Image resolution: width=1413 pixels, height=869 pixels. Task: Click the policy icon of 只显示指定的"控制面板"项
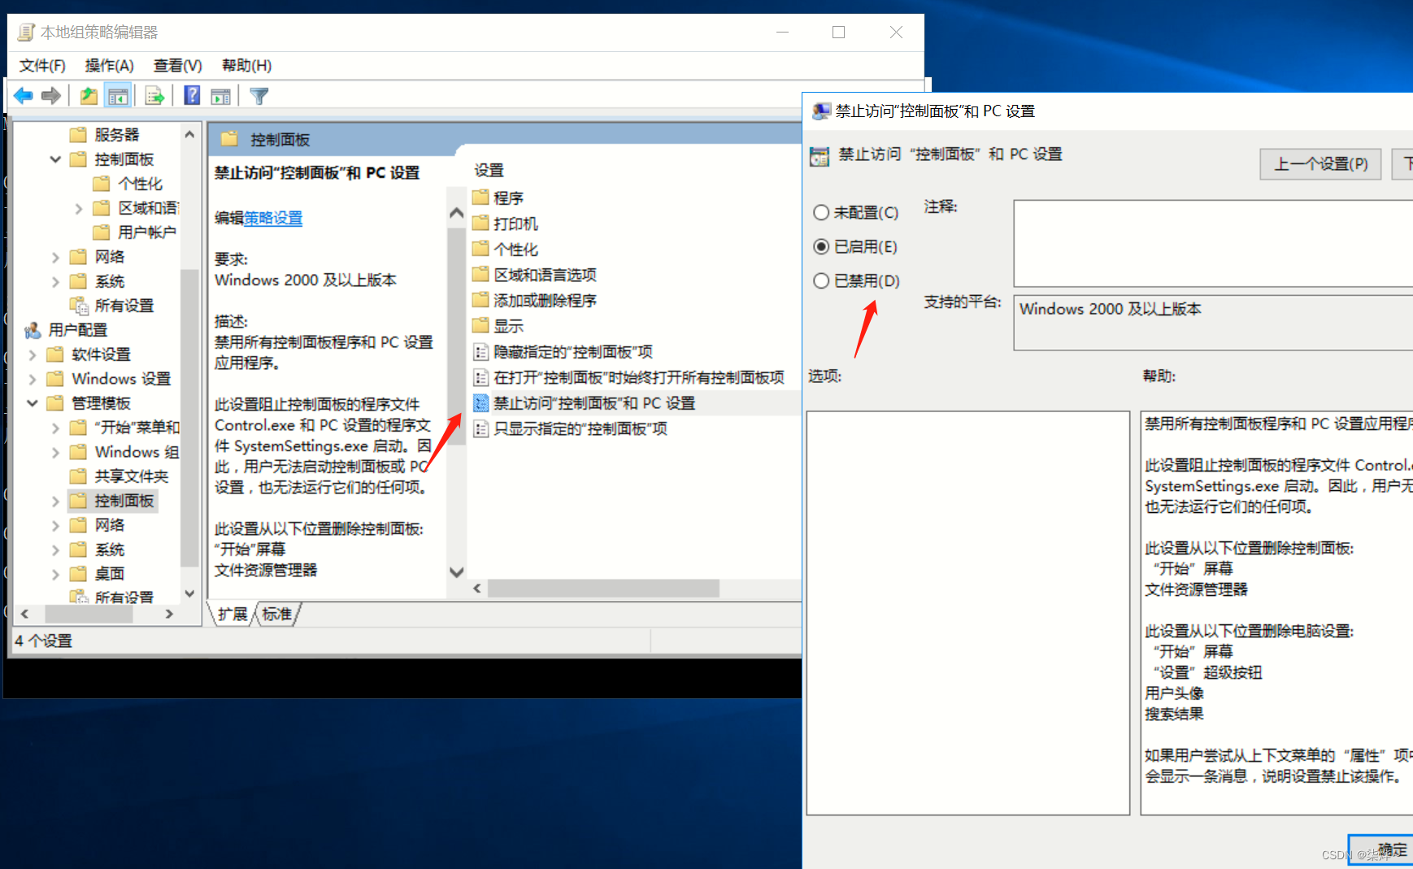(480, 428)
